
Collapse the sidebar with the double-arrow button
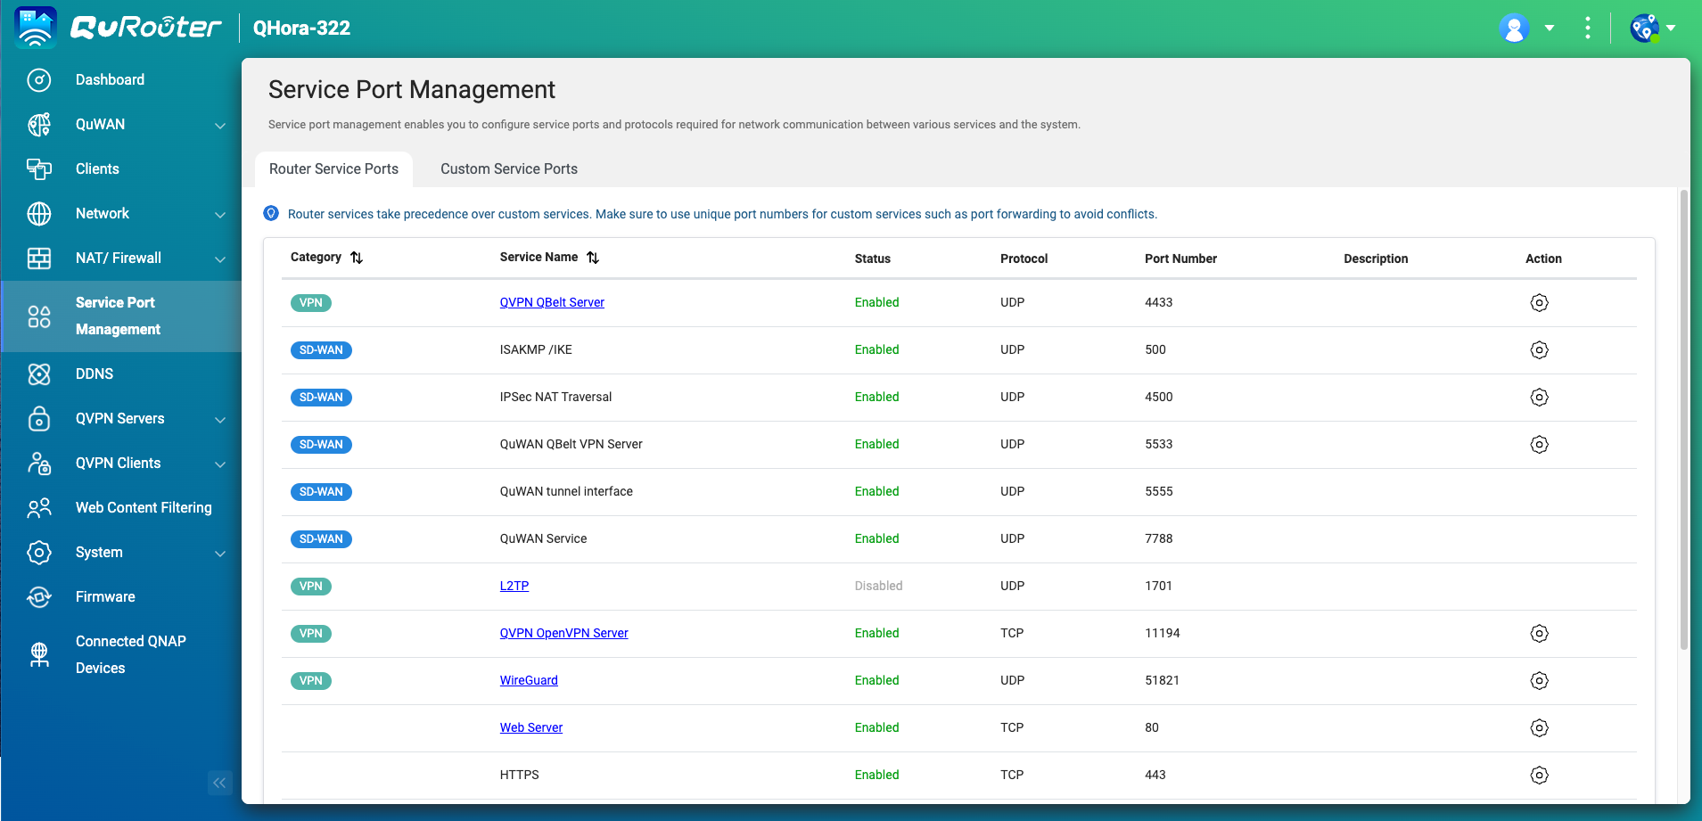[x=218, y=783]
